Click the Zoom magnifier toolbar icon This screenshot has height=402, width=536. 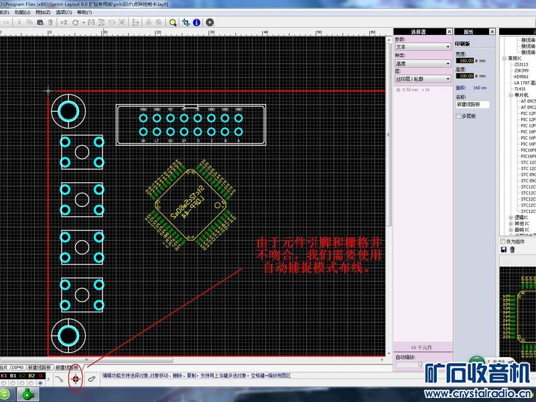click(x=173, y=23)
